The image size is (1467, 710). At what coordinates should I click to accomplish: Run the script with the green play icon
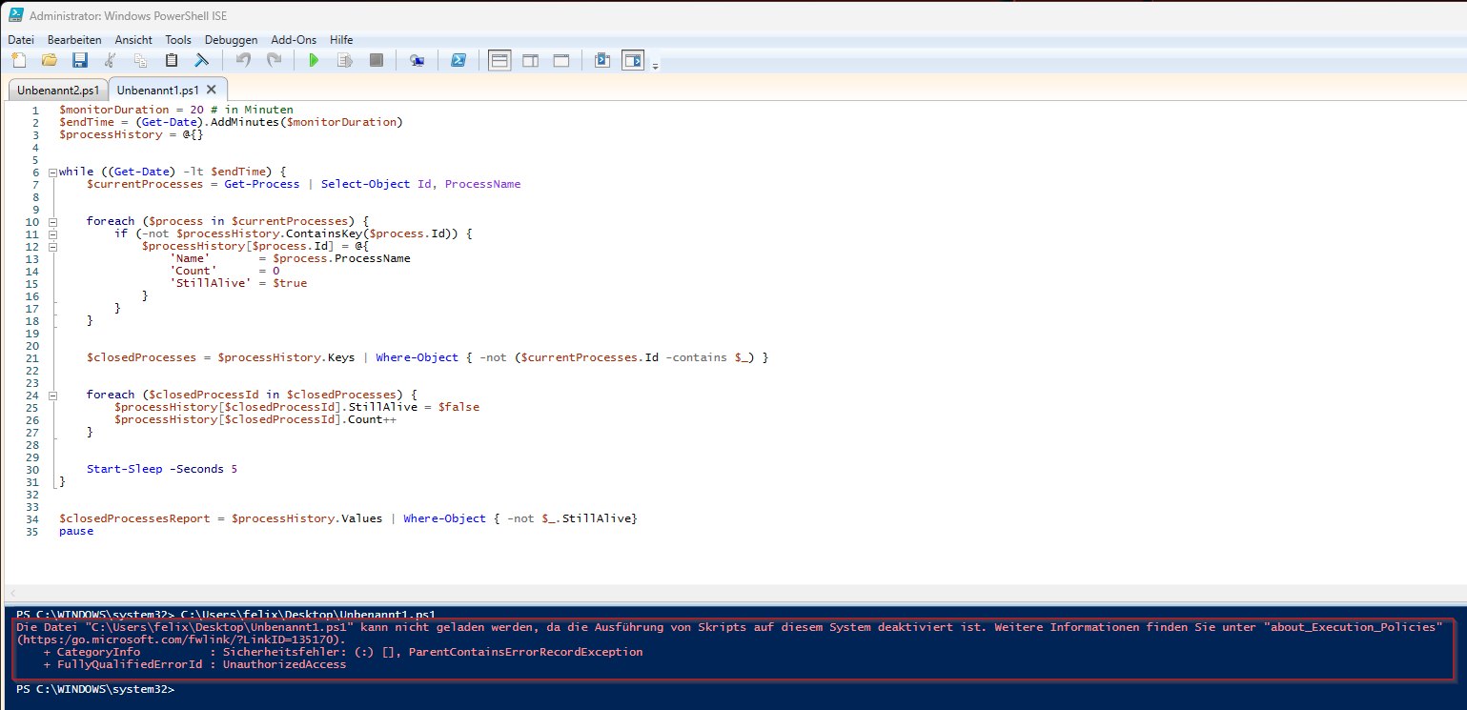[x=314, y=61]
